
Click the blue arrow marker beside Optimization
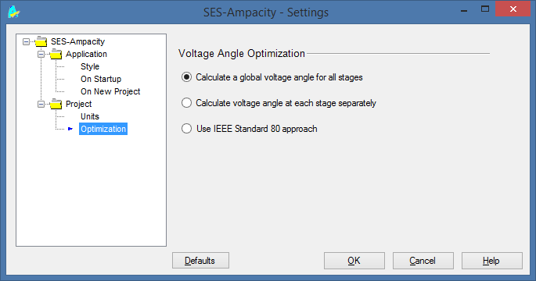(x=70, y=129)
